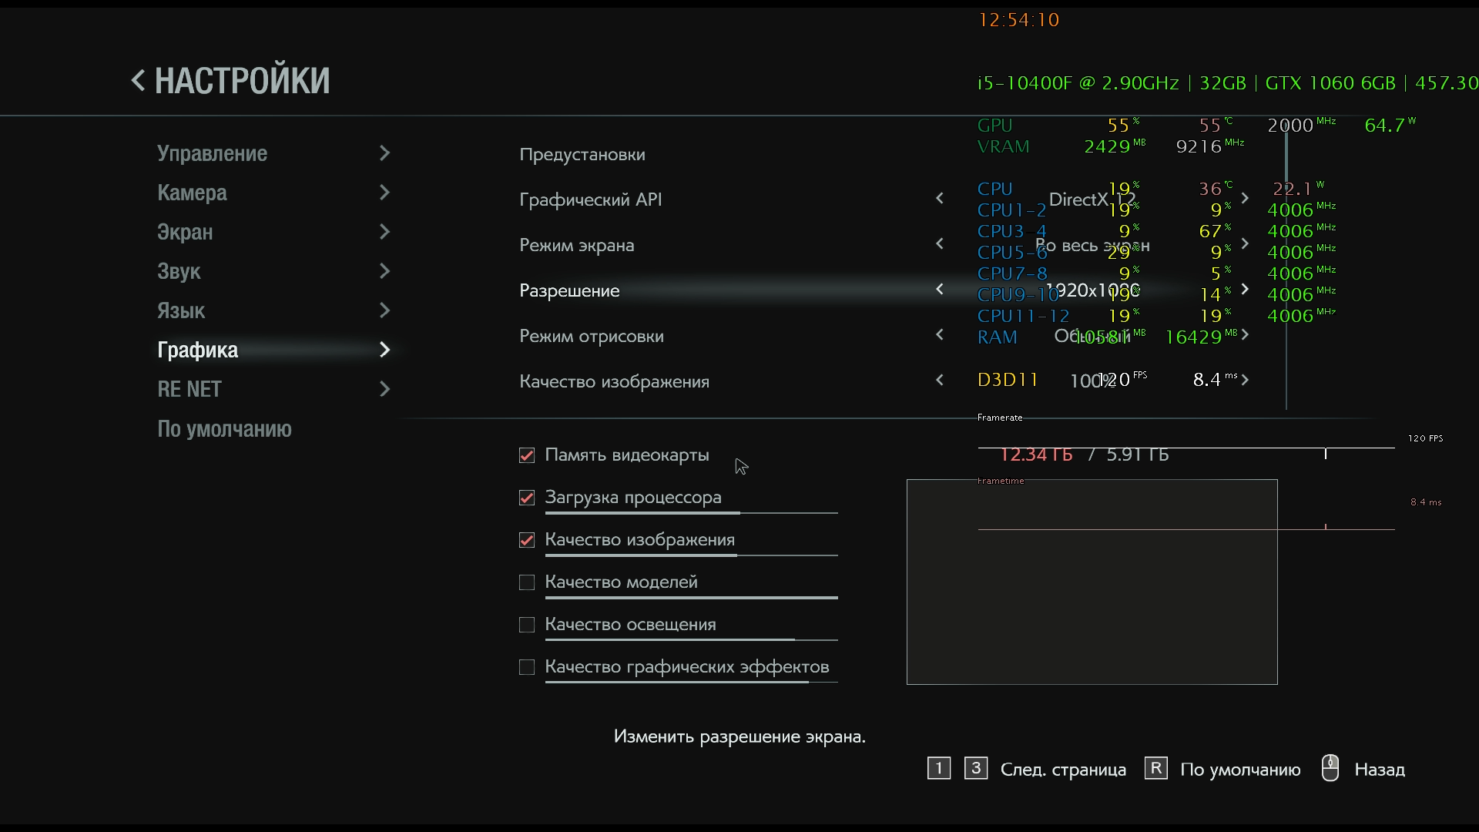Expand the RE NET chevron

tap(384, 389)
